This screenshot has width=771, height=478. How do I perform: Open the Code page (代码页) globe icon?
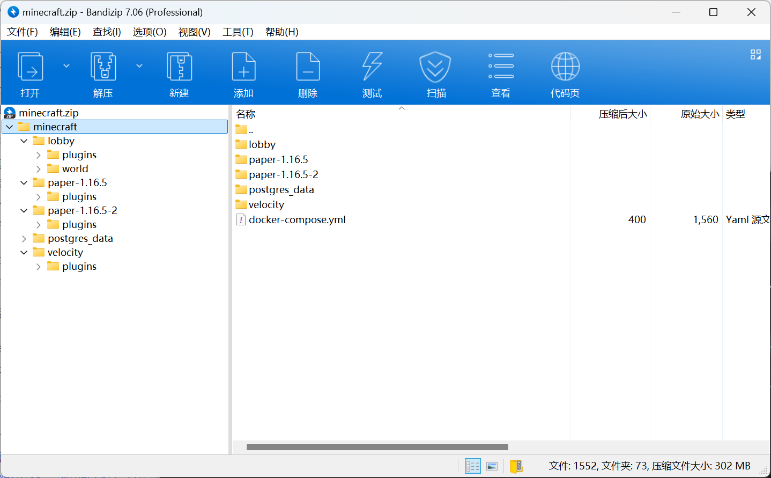click(x=565, y=67)
